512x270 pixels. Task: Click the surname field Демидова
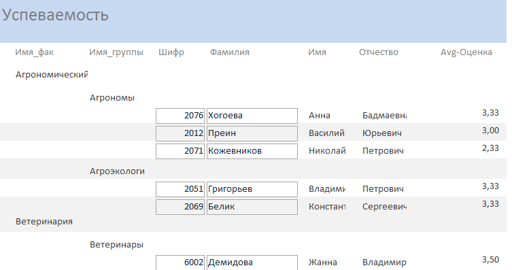252,263
